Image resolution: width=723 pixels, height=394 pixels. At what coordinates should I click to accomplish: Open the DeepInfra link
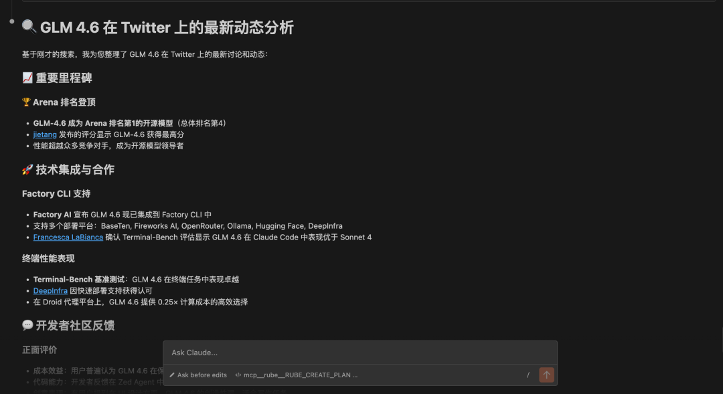pyautogui.click(x=50, y=291)
